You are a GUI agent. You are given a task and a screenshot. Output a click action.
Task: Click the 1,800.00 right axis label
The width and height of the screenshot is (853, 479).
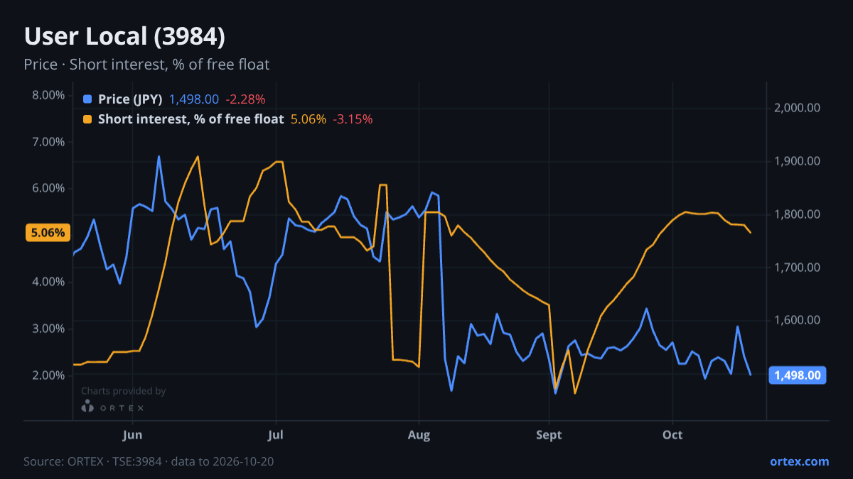click(x=798, y=214)
